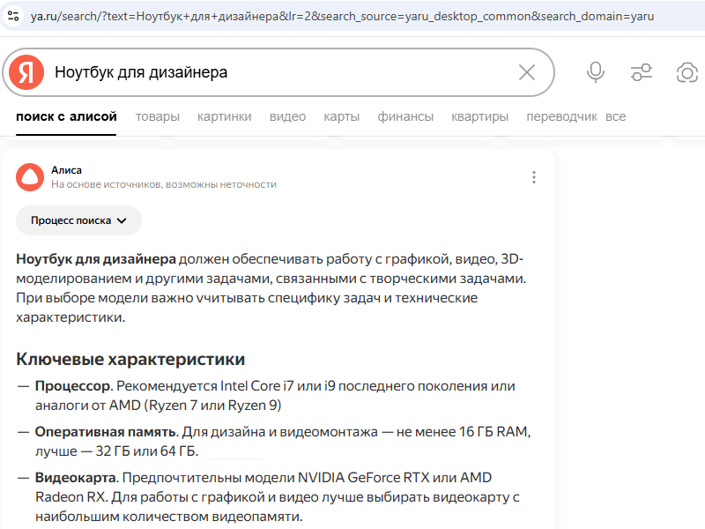The width and height of the screenshot is (705, 529).
Task: Click 'На основе источников, возможны неточности' note
Action: (x=164, y=184)
